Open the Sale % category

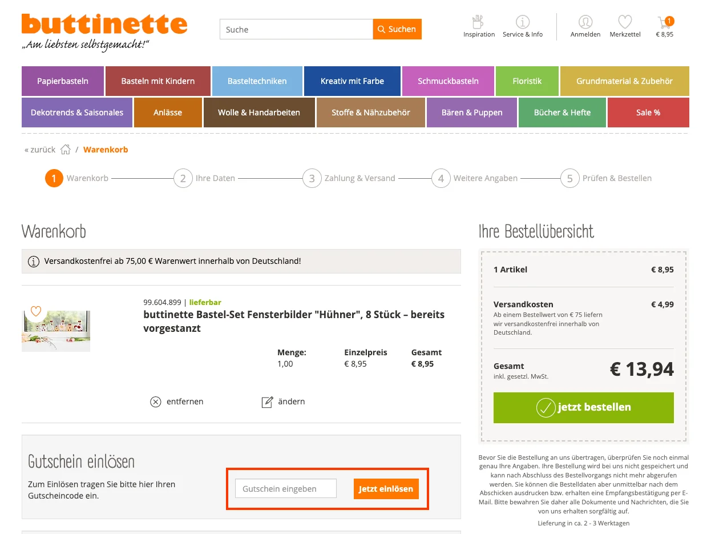pos(648,113)
